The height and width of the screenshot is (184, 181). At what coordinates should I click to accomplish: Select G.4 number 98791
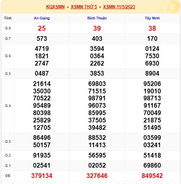97,98
